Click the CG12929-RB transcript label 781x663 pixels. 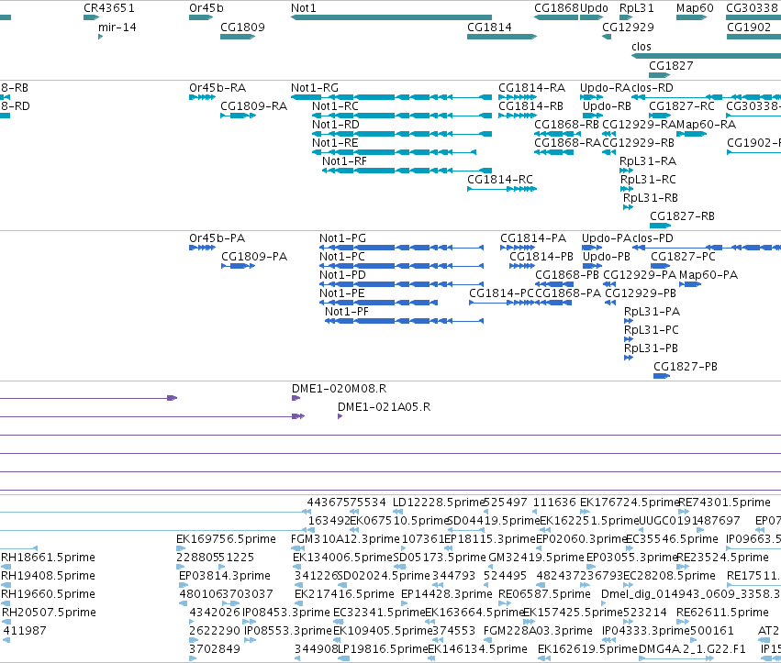(638, 143)
